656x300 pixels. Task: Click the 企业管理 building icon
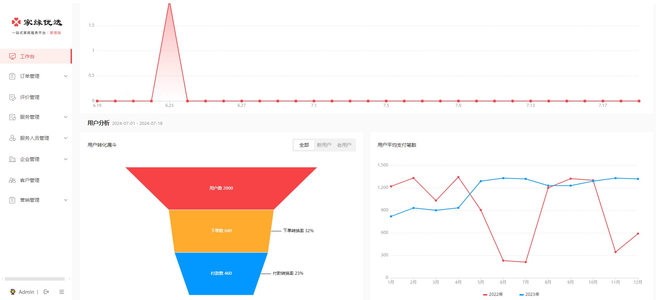pyautogui.click(x=12, y=159)
